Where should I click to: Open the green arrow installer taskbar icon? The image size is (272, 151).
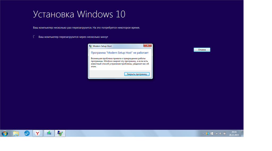pyautogui.click(x=49, y=133)
